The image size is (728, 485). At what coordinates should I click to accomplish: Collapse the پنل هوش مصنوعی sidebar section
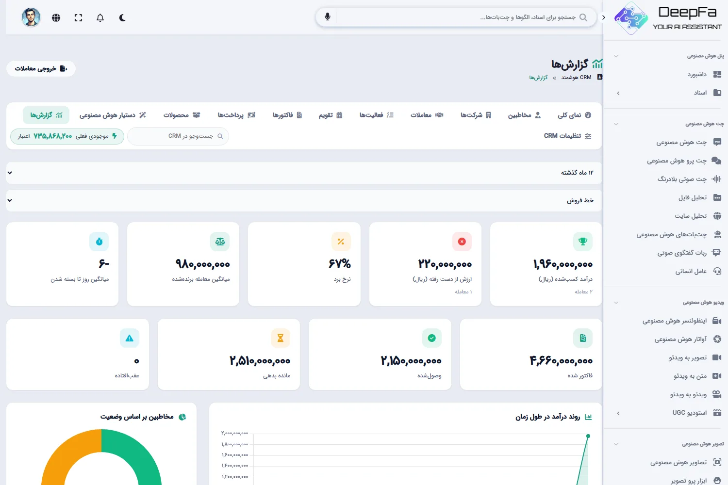[x=616, y=56]
